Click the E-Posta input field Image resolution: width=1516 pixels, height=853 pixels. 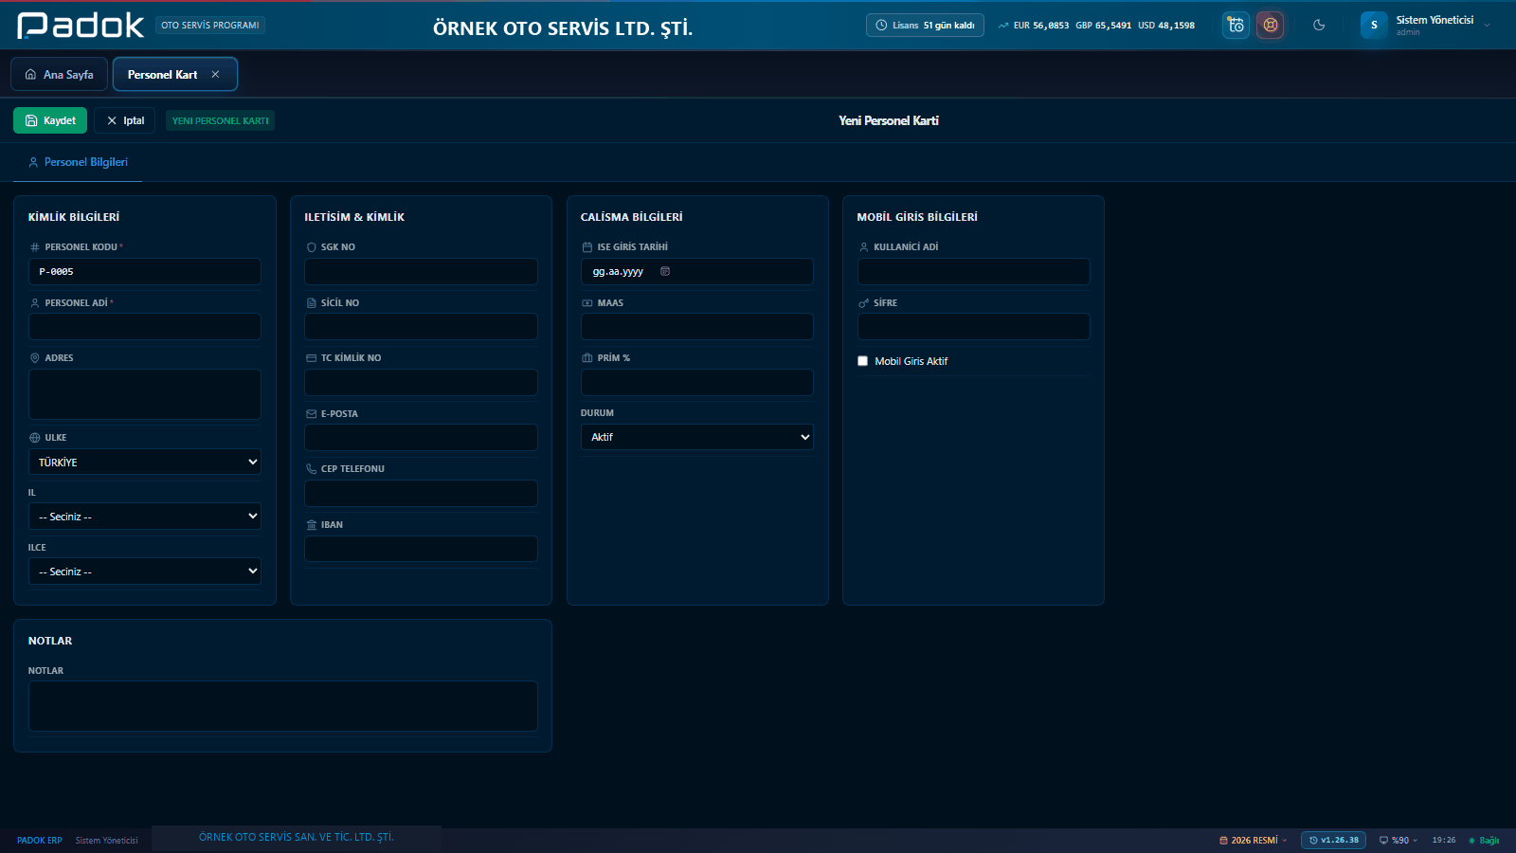pos(421,438)
